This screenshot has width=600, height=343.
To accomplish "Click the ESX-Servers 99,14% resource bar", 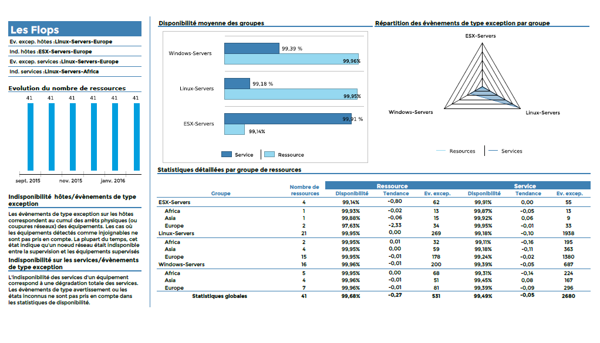I will [x=234, y=130].
